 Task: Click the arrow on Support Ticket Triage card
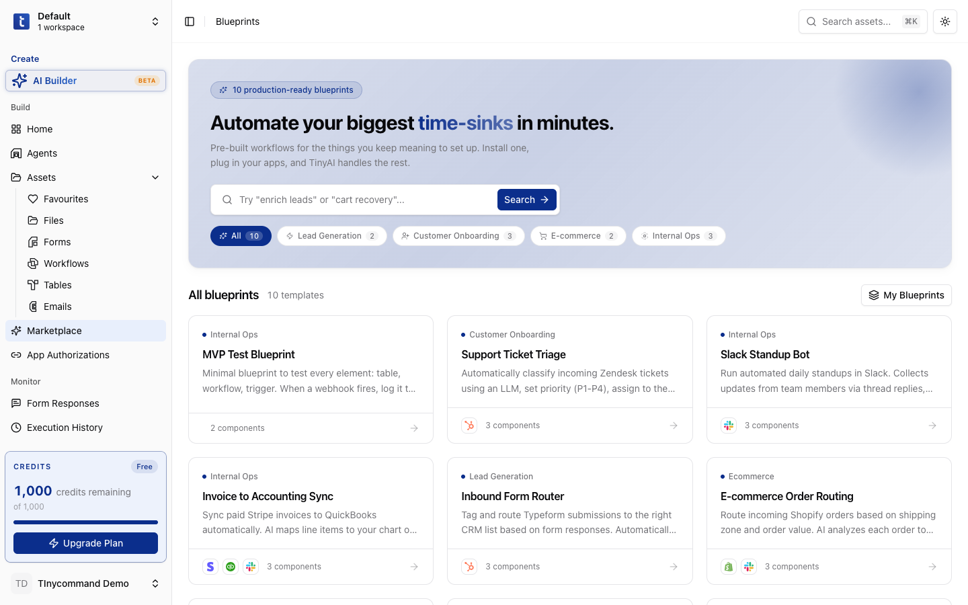click(674, 426)
